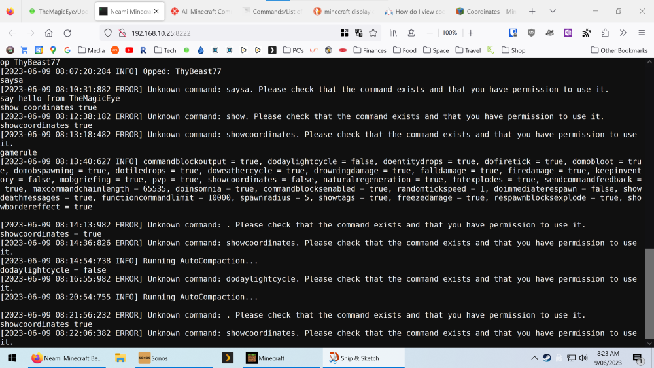Viewport: 654px width, 368px height.
Task: Open the Firefox home page
Action: pos(49,33)
